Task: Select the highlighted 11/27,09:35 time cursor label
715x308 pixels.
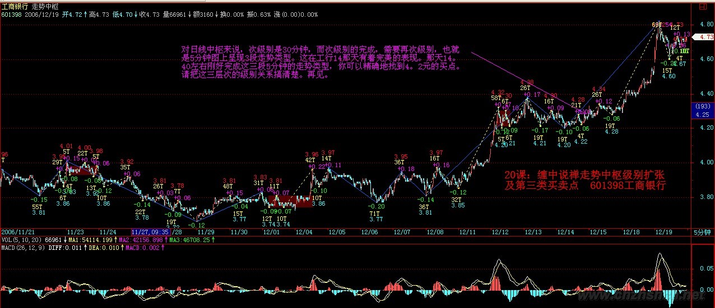Action: [150, 231]
